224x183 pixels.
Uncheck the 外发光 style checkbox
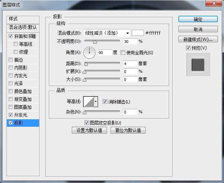10,115
